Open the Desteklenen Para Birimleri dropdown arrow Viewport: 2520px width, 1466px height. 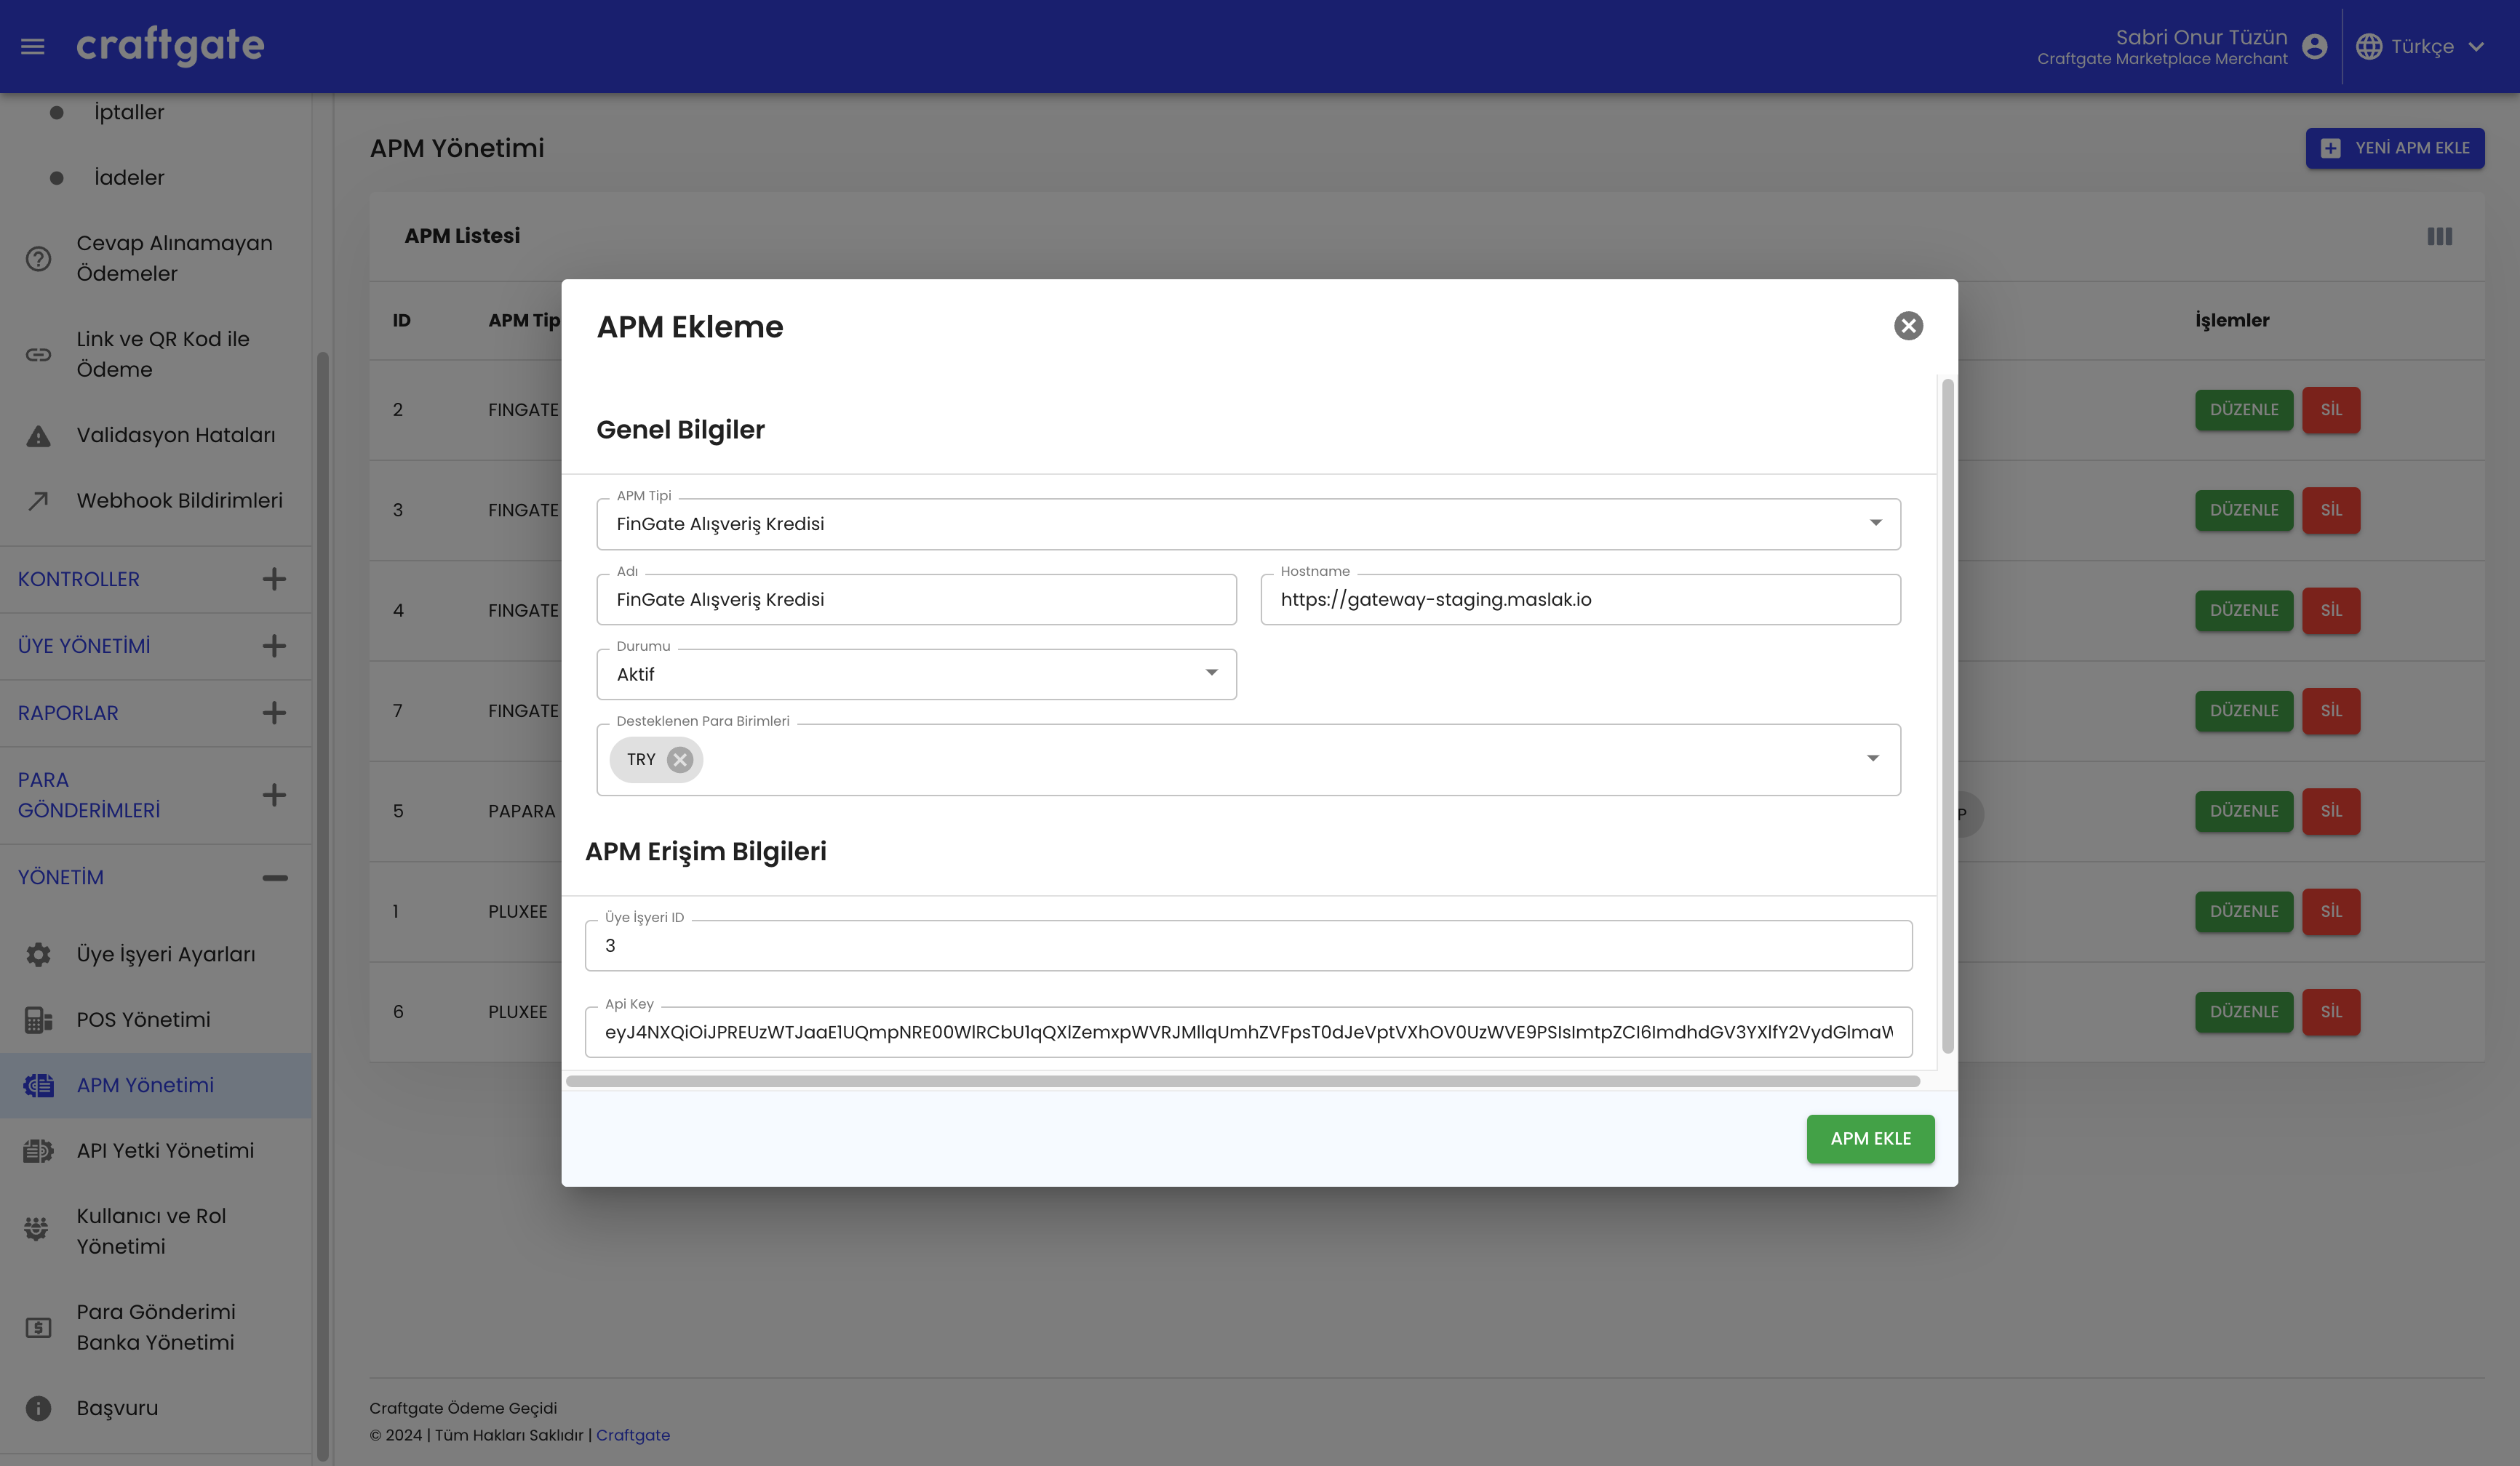click(1873, 758)
